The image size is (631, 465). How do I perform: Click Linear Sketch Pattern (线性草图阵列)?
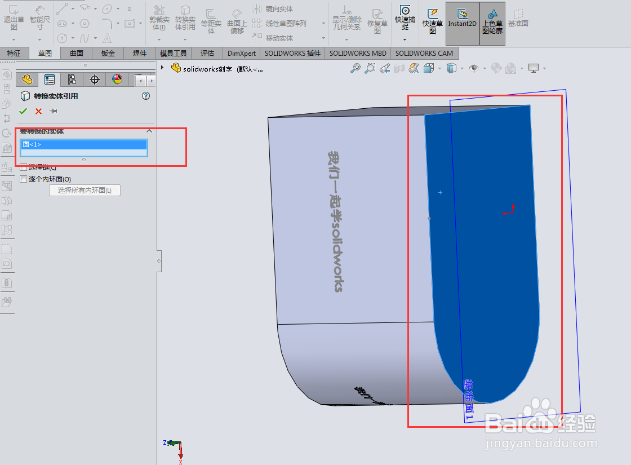click(279, 23)
